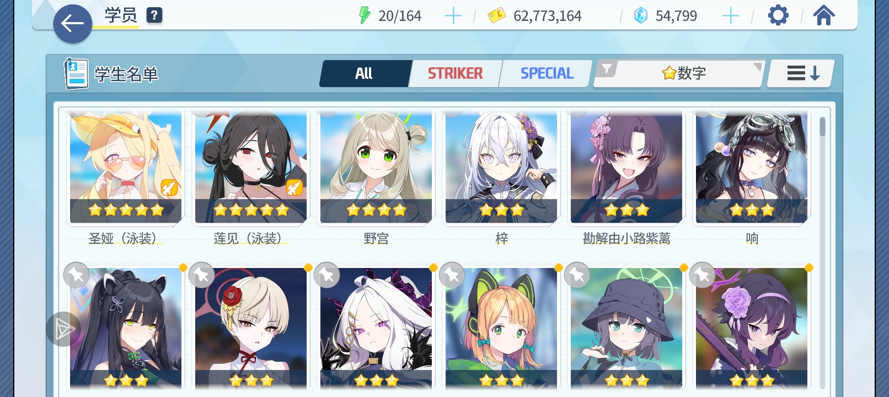Add energy with the plus beside 20/164
This screenshot has height=397, width=889.
point(453,16)
